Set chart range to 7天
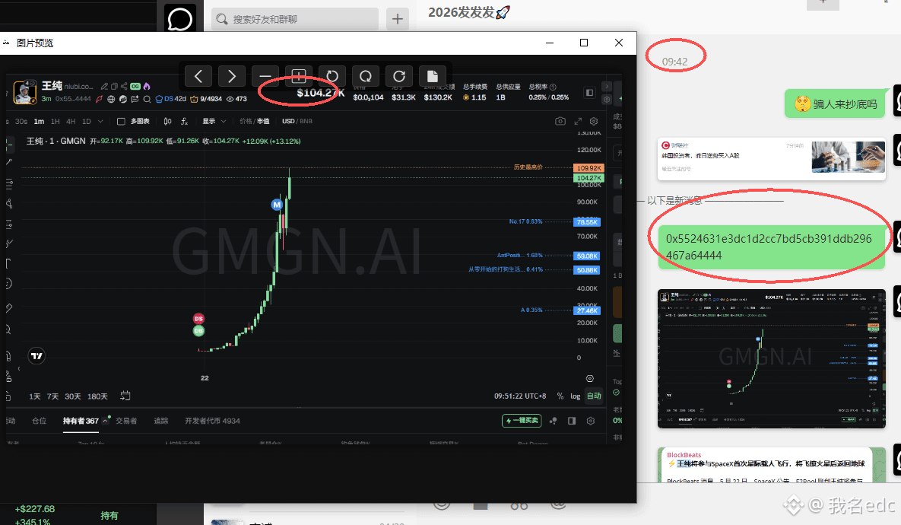 coord(53,396)
